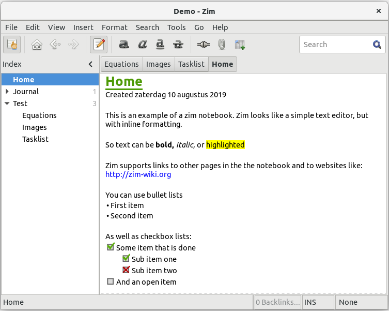This screenshot has width=389, height=311.
Task: Open the Tools menu
Action: (x=176, y=27)
